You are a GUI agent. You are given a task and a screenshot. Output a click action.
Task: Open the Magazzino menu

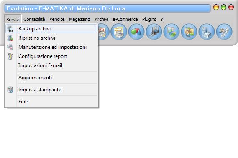point(79,19)
